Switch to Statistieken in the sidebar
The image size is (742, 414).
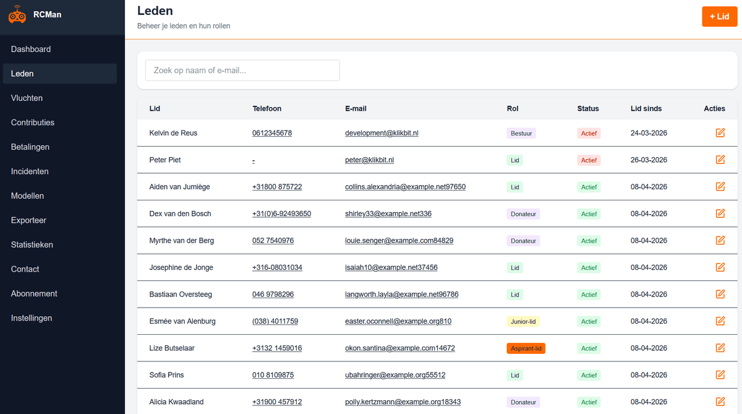coord(32,244)
